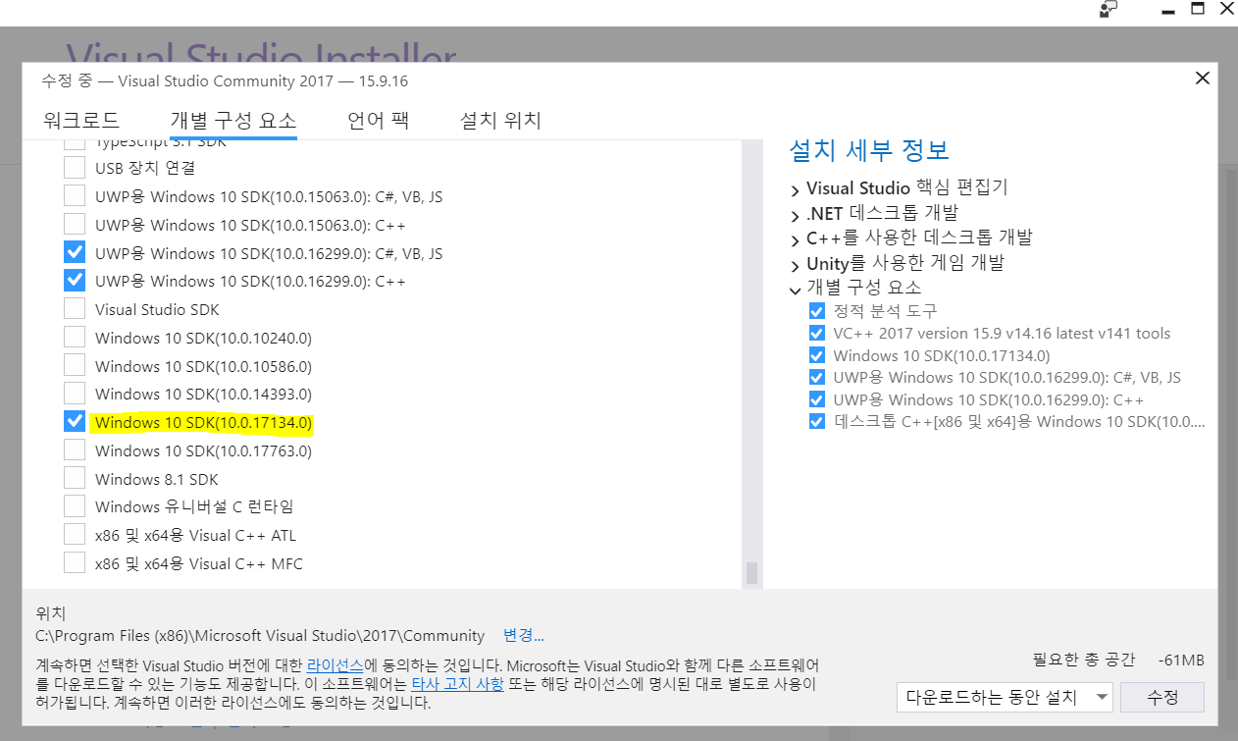Viewport: 1238px width, 741px height.
Task: Enable Windows 10 SDK(10.0.14393.0)
Action: 75,394
